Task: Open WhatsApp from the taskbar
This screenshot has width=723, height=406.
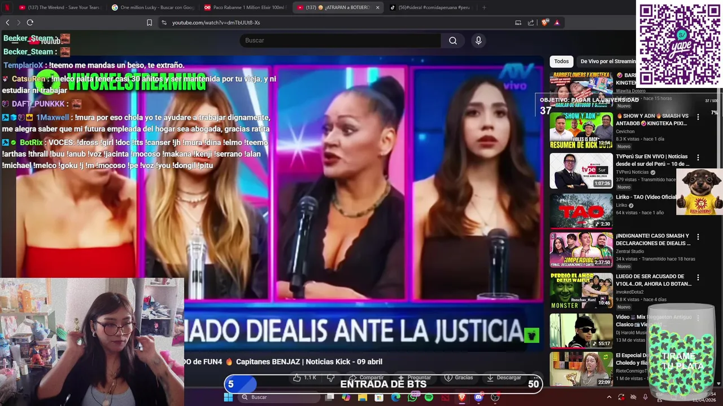Action: (x=412, y=397)
